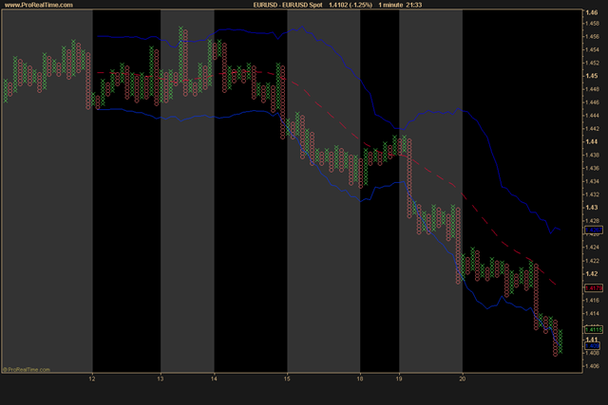The height and width of the screenshot is (405, 608).
Task: Click the date 14 on the time axis
Action: [x=214, y=379]
